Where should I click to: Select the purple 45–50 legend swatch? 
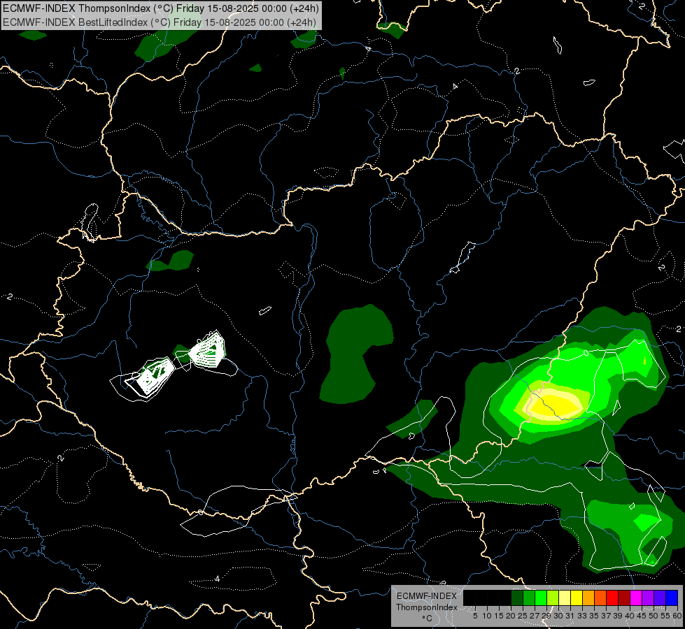point(648,598)
